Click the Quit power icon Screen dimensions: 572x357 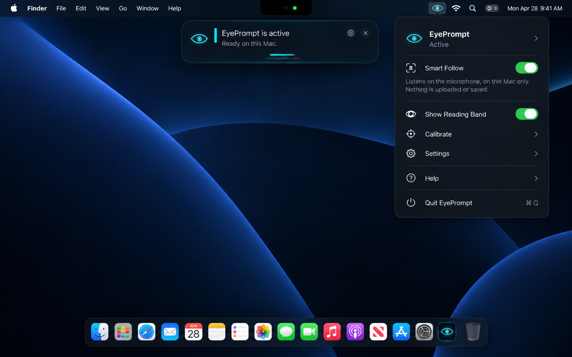411,203
